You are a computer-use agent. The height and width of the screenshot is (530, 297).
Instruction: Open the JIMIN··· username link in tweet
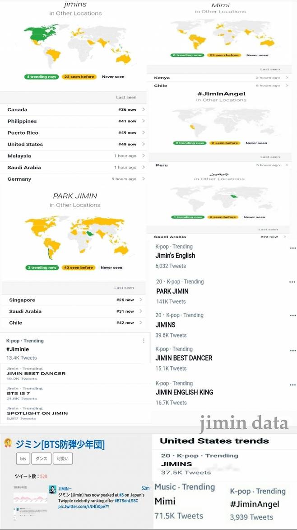[65, 488]
